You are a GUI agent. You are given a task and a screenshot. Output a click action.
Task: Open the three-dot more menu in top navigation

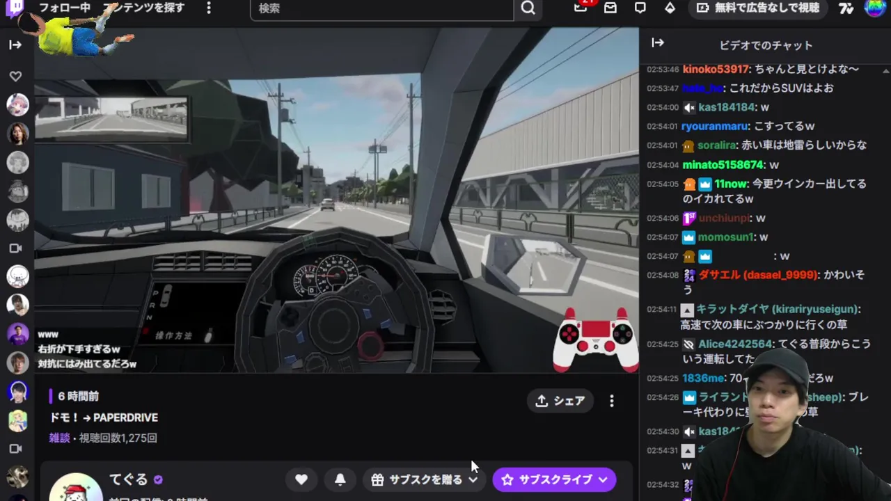point(209,8)
